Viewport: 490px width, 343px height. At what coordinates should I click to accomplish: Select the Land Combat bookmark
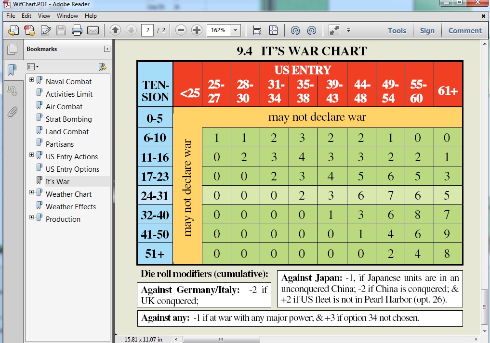[67, 131]
